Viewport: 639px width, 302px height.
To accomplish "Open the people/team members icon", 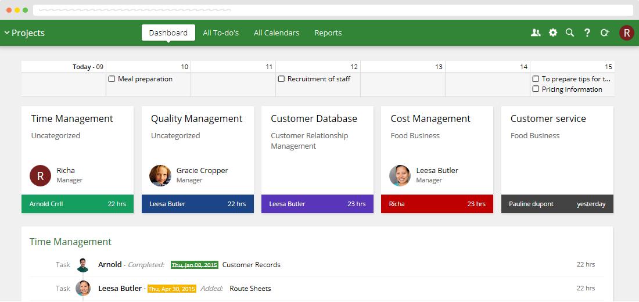I will click(x=536, y=33).
